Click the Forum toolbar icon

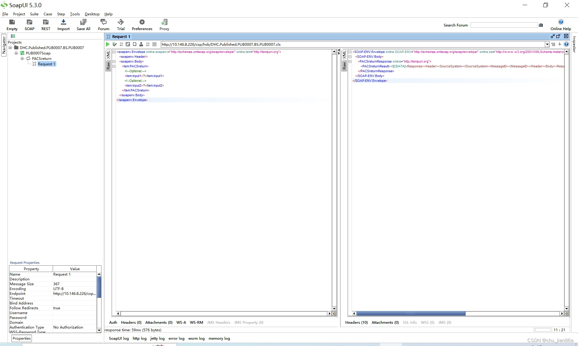tap(103, 25)
